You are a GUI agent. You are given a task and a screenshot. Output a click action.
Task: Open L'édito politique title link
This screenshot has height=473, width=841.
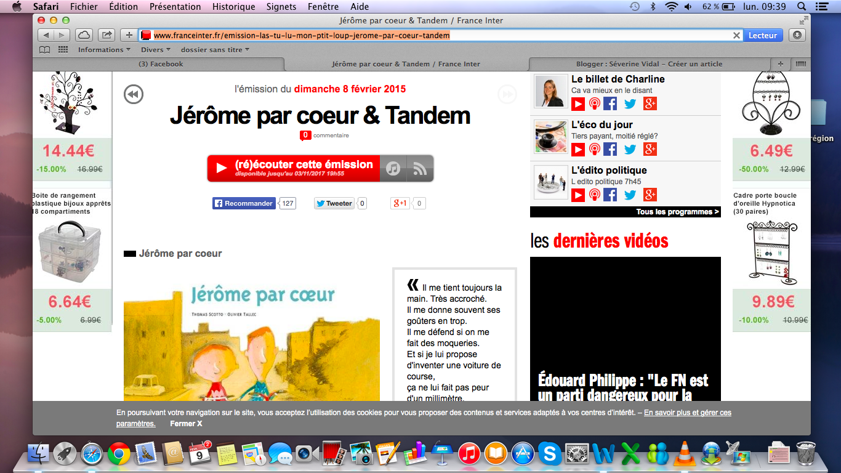point(609,170)
